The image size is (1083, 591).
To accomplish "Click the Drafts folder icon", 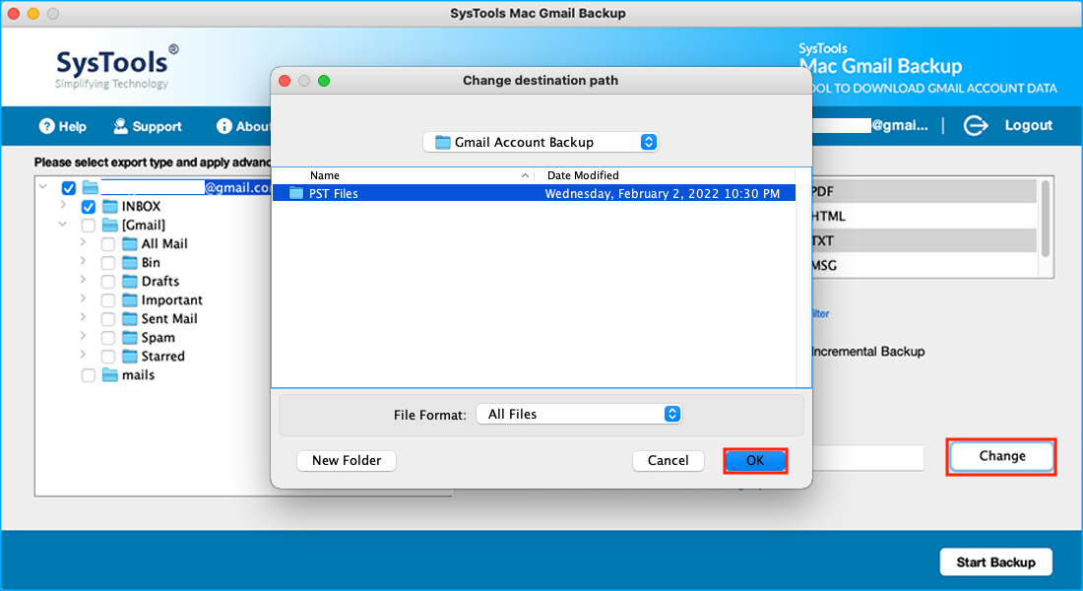I will tap(130, 281).
